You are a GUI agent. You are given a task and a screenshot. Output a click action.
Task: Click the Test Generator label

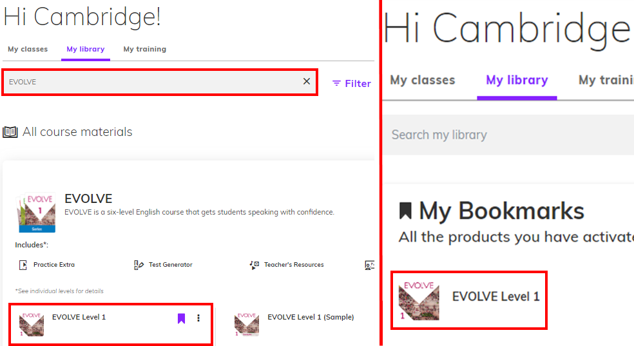[x=171, y=265]
